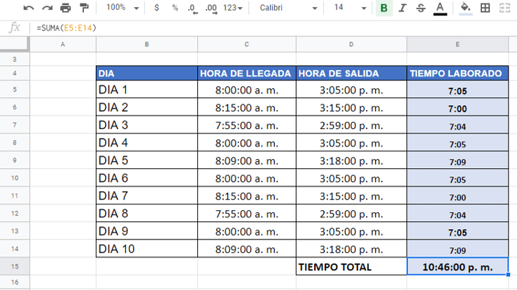The width and height of the screenshot is (517, 290).
Task: Click DIA 10 departure time 3:18:00 p. m.
Action: (x=351, y=249)
